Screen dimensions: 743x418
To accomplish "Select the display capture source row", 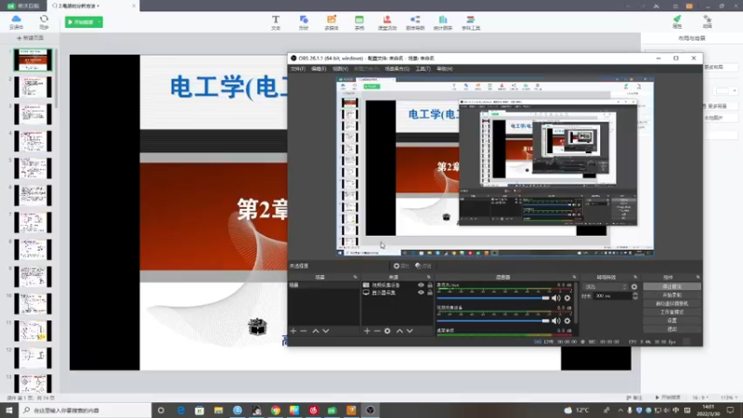I will (398, 293).
